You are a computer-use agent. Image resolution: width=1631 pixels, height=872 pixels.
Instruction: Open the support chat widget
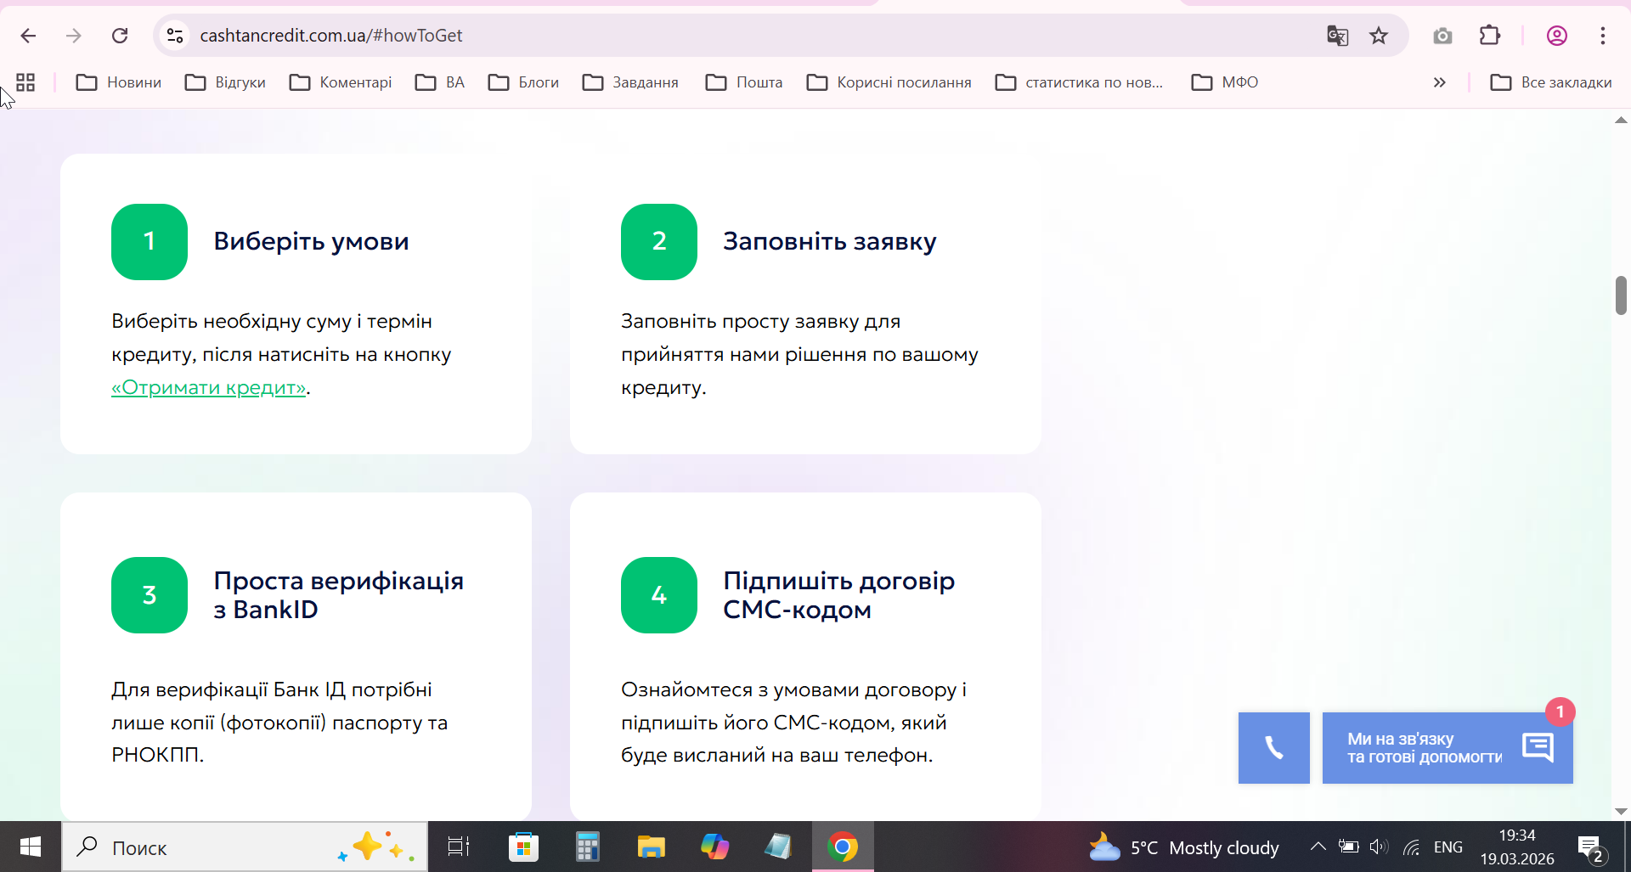click(x=1448, y=748)
